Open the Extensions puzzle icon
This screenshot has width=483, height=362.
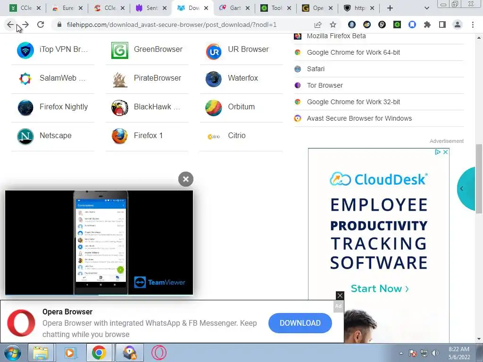tap(427, 25)
